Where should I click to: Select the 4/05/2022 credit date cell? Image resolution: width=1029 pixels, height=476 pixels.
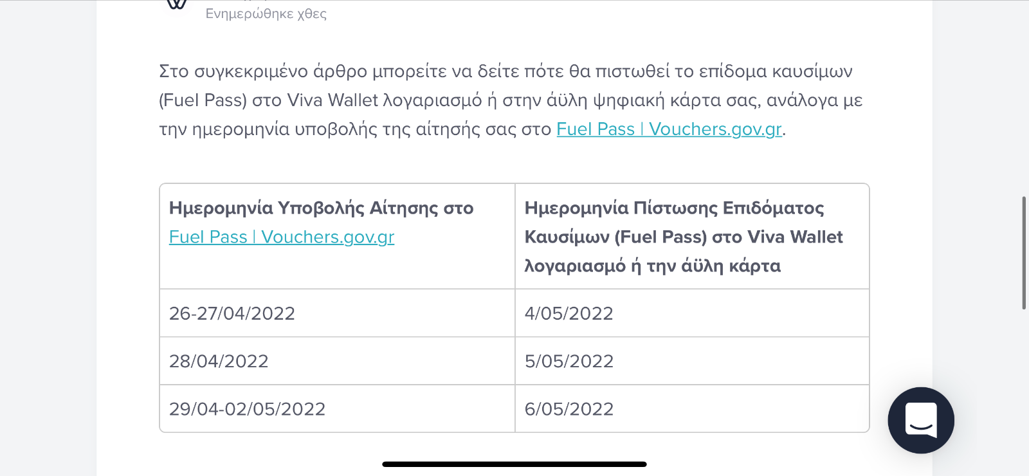[692, 313]
